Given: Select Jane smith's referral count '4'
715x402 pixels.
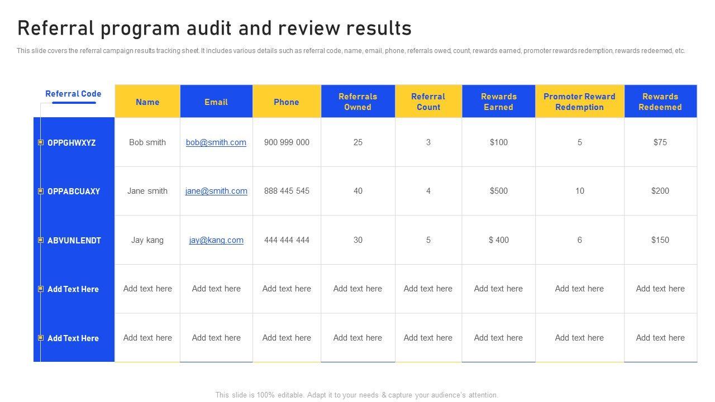Looking at the screenshot, I should [x=428, y=191].
